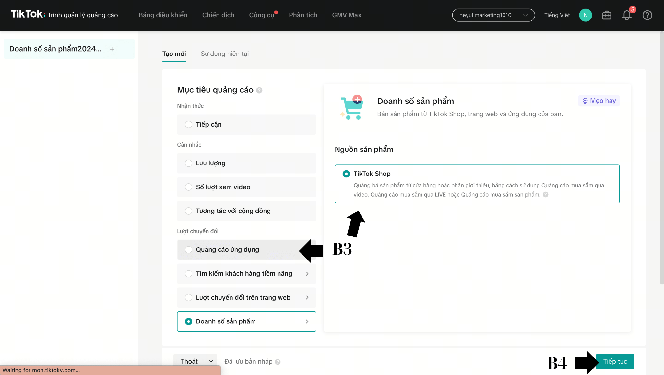Expand chevron on Doanh số sản phẩm

(x=307, y=321)
